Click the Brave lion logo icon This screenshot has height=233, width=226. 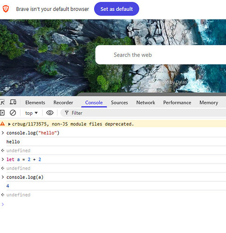tap(6, 9)
